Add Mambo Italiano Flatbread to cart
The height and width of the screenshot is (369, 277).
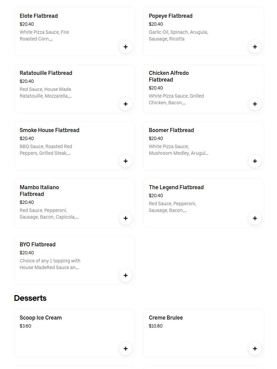tap(125, 218)
